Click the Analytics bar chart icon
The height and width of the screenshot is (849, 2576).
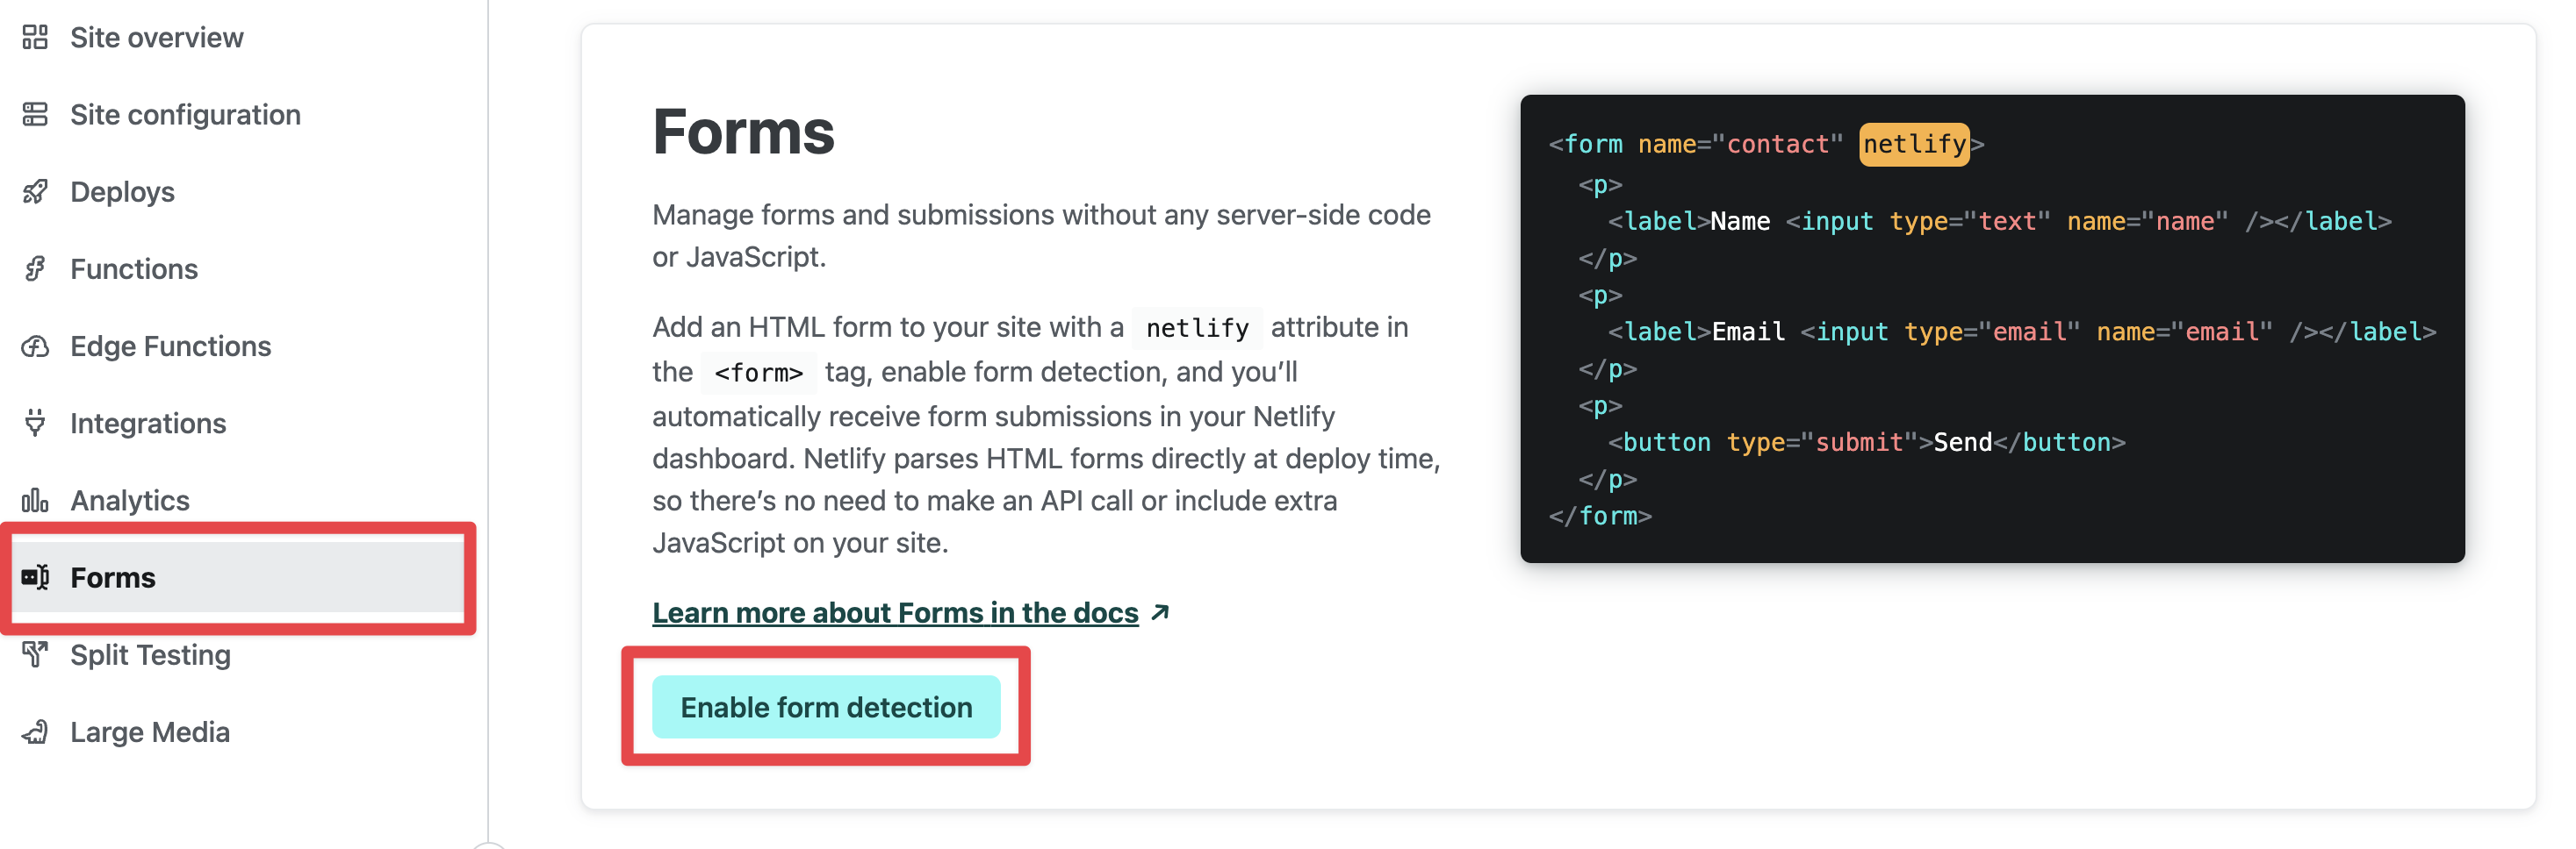click(35, 501)
